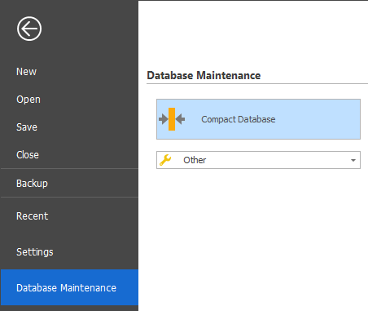Open the Backup section
This screenshot has width=368, height=311.
tap(32, 184)
